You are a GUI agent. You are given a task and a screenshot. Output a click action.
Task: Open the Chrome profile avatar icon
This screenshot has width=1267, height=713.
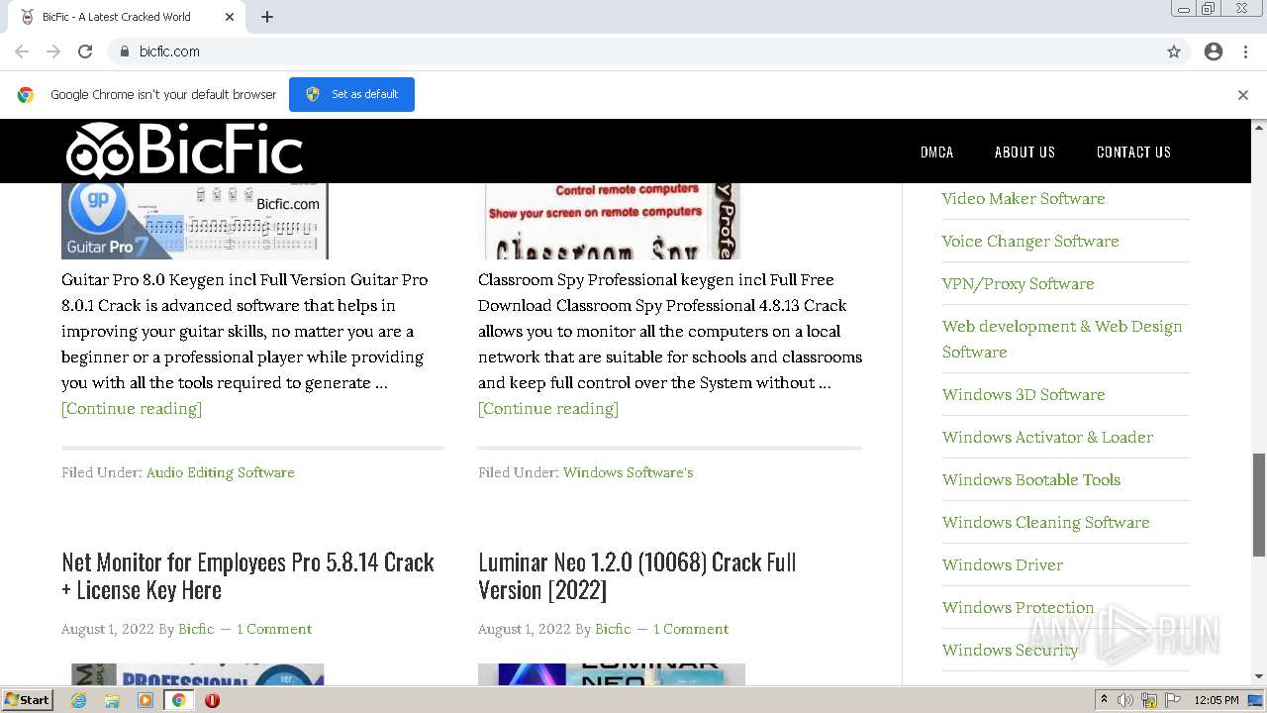(1214, 51)
